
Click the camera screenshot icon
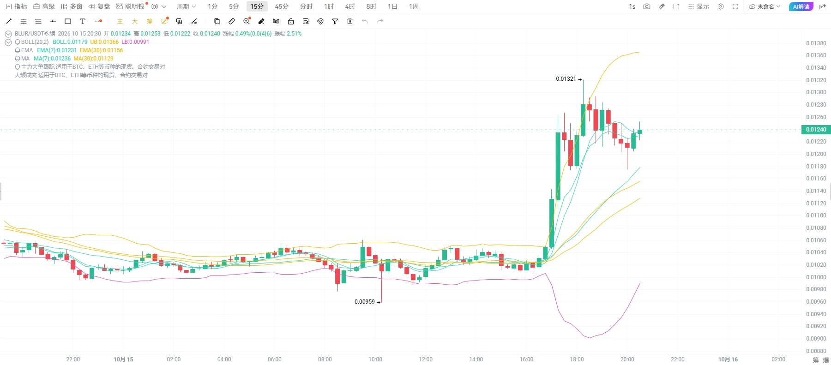click(x=647, y=6)
